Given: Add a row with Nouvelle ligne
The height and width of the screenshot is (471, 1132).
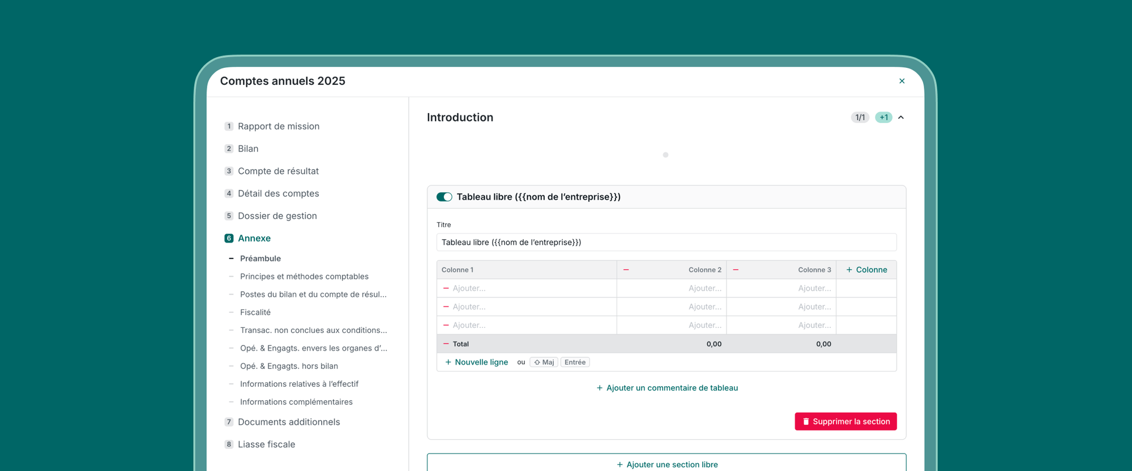Looking at the screenshot, I should (476, 362).
